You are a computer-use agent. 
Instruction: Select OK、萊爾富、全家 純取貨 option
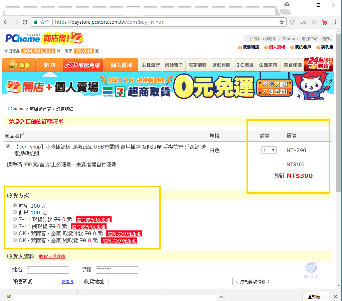(15, 239)
